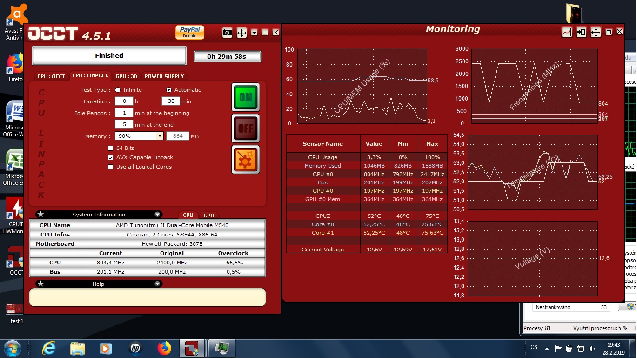This screenshot has width=637, height=358.
Task: Open the Microsoft Office Word desktop shortcut
Action: [14, 119]
